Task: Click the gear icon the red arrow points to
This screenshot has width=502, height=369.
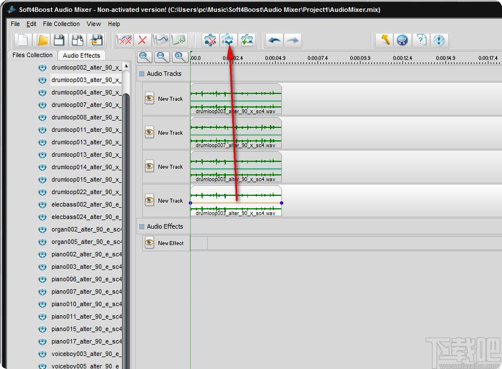Action: 228,40
